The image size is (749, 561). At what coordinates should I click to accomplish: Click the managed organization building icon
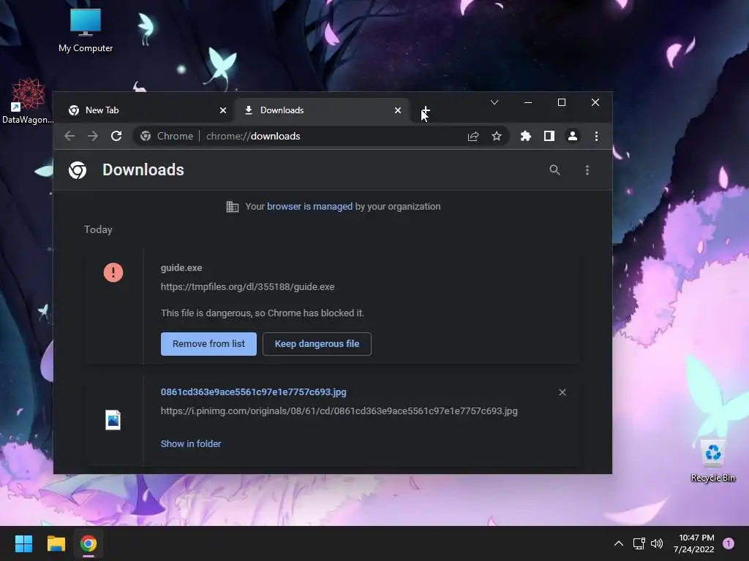click(x=232, y=207)
